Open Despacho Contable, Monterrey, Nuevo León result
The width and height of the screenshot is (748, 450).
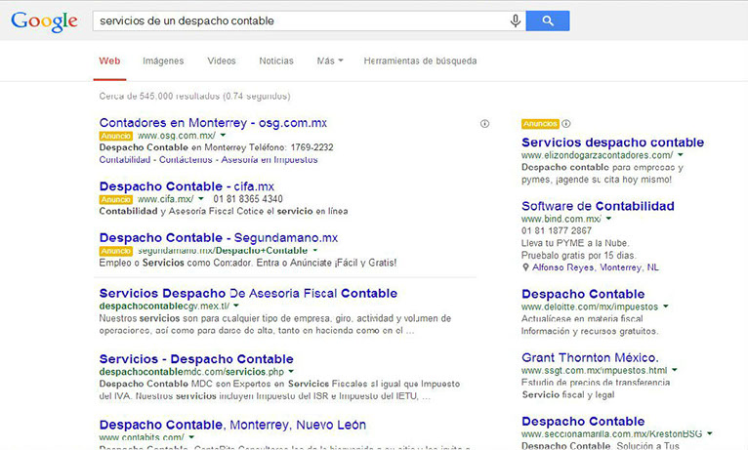232,425
